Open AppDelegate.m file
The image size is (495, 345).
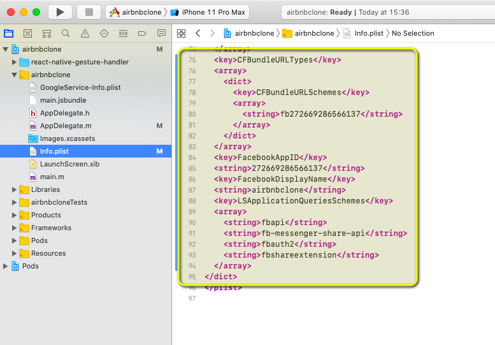coord(65,126)
